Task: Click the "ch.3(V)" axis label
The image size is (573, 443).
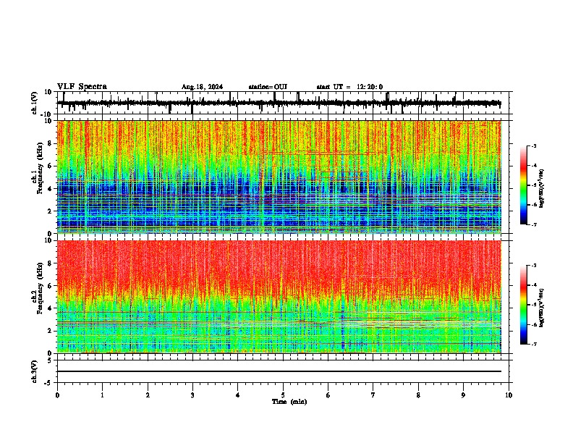Action: pos(35,371)
